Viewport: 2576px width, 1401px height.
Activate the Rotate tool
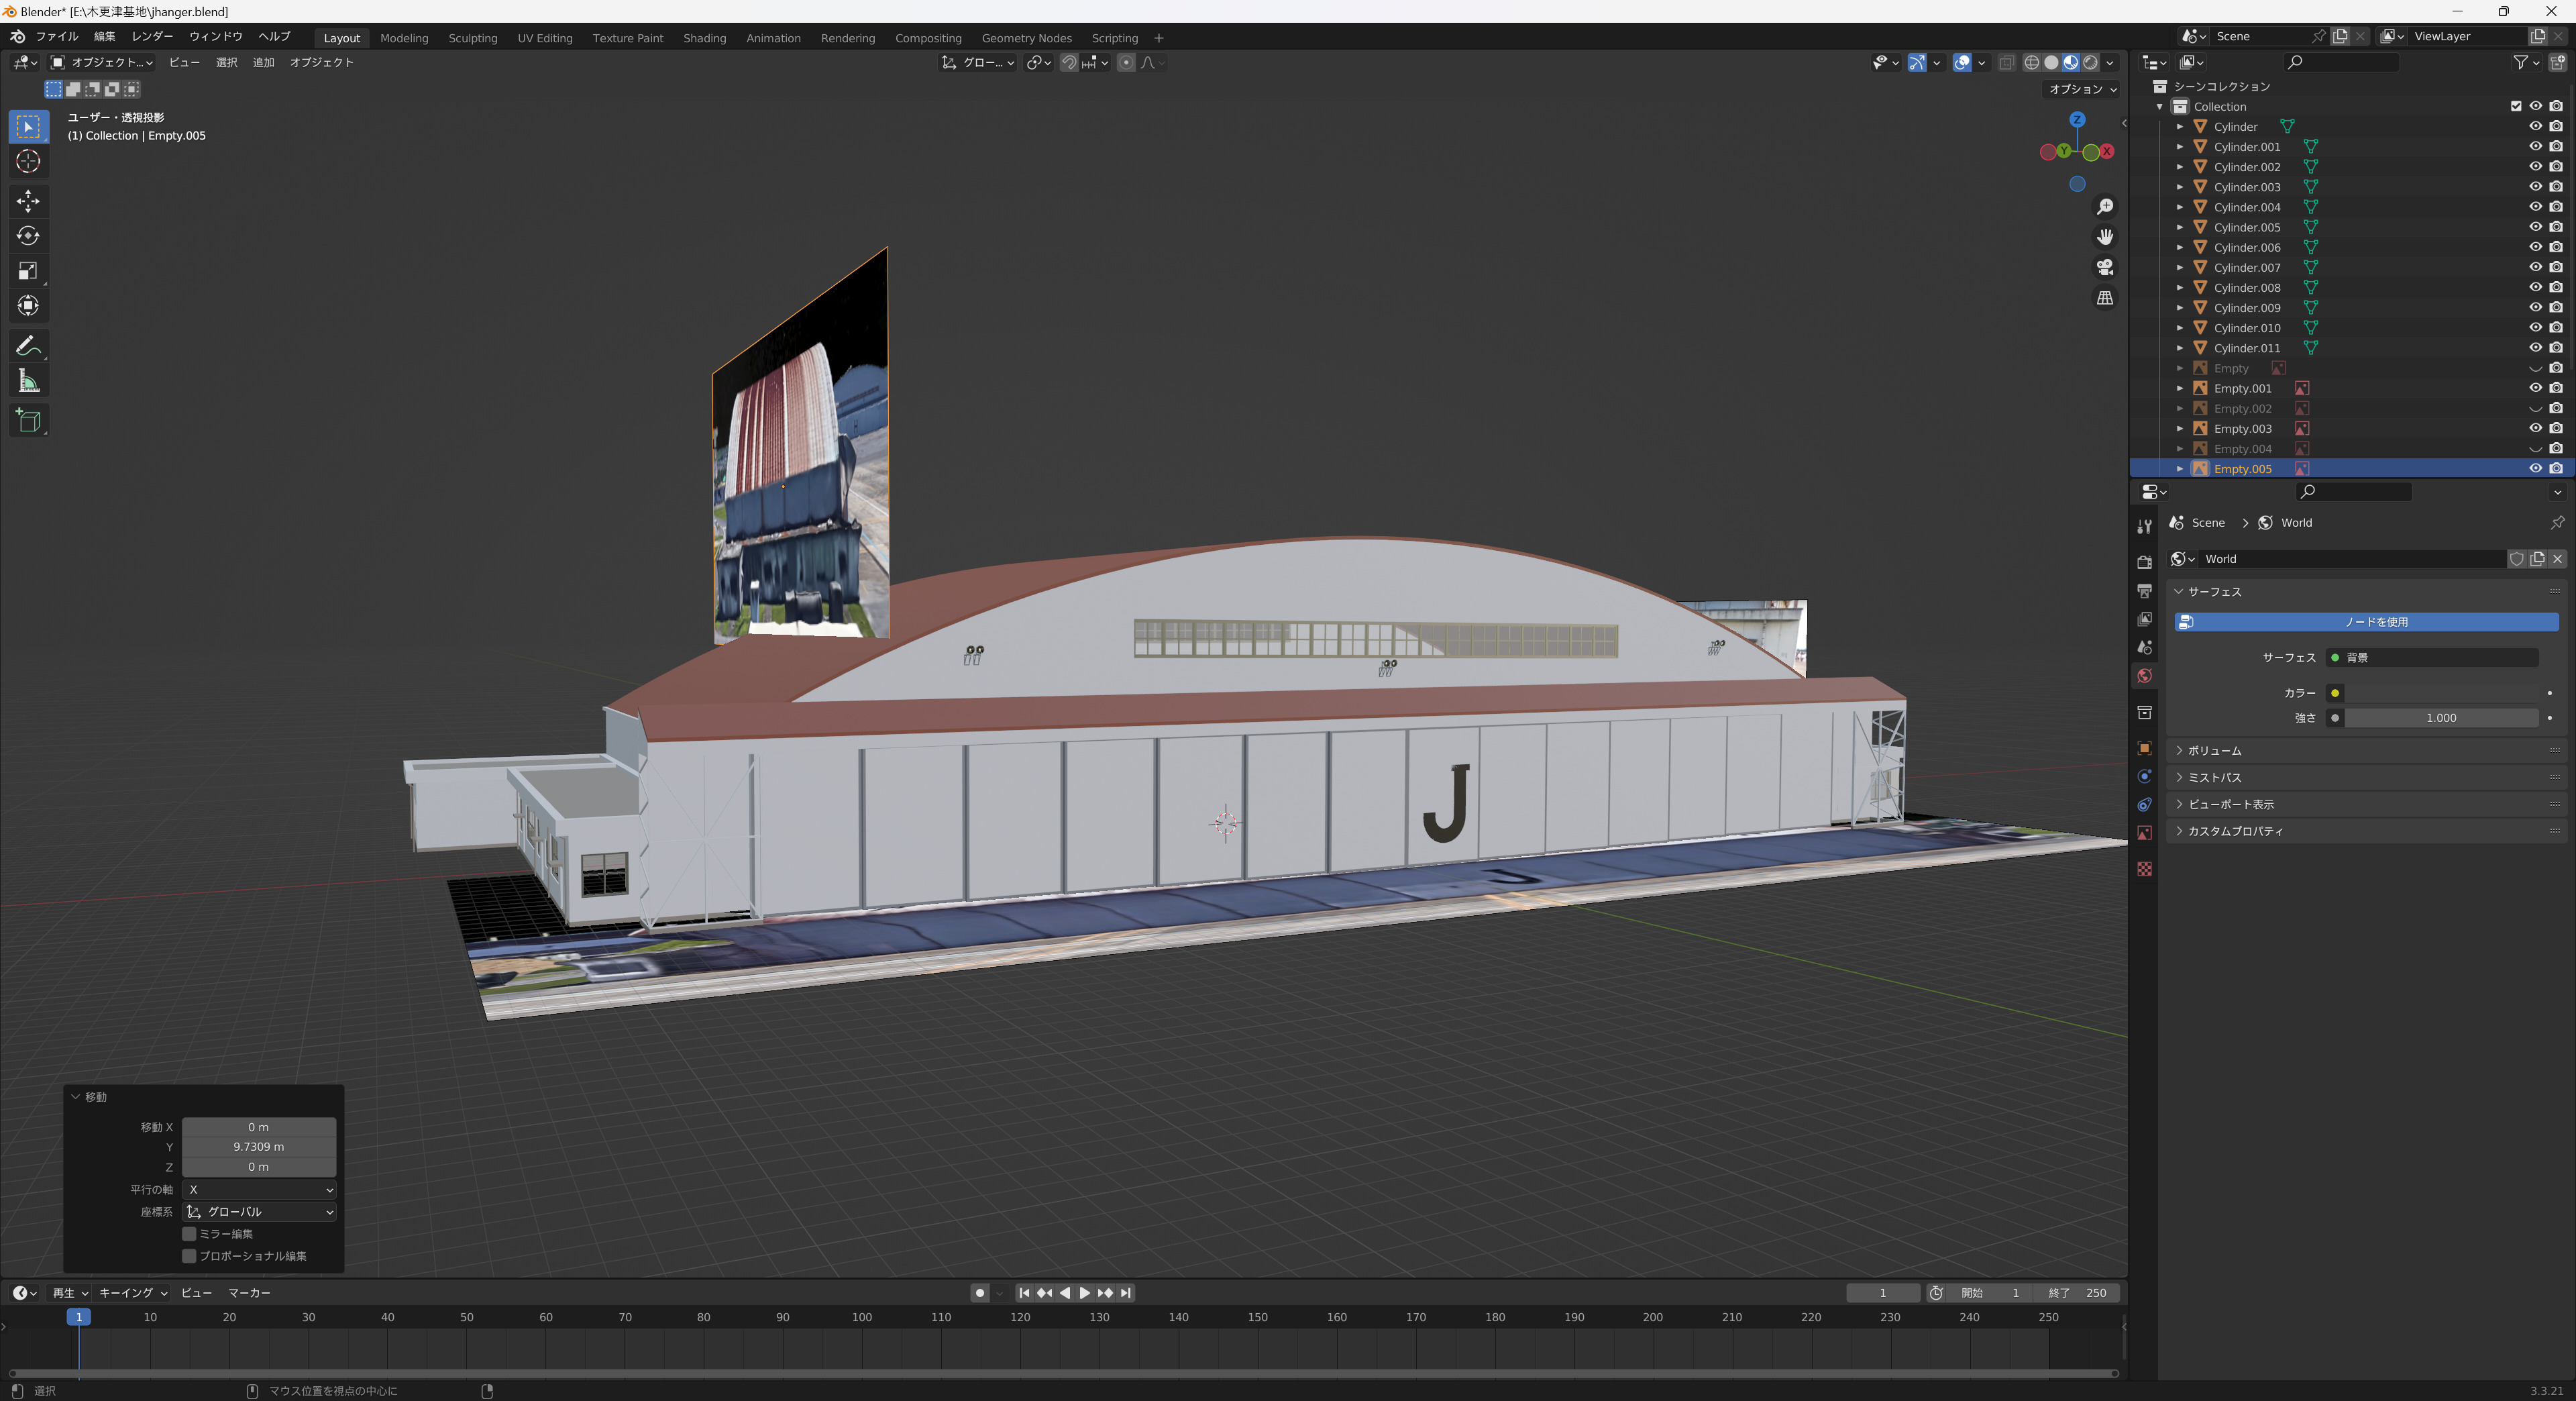pyautogui.click(x=28, y=236)
